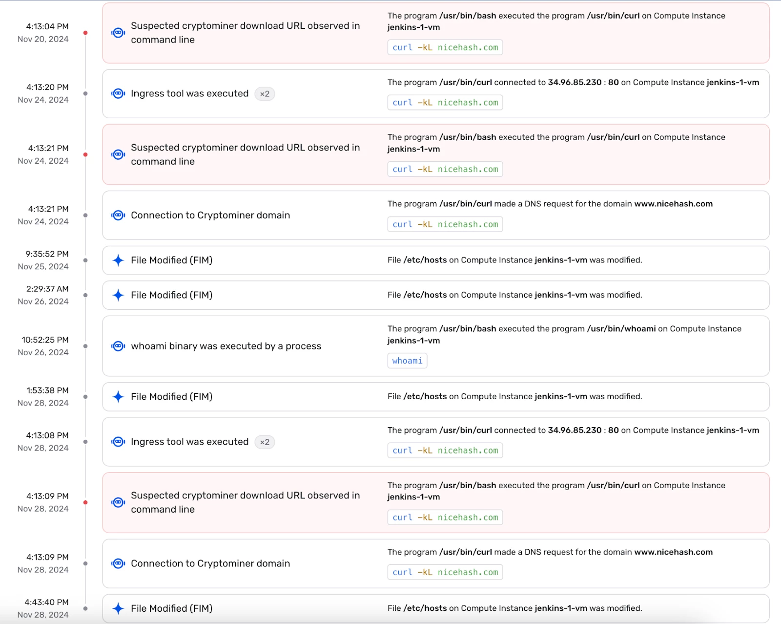
Task: Click the gray timeline dot for Nov 28 Cryptominer domain connection
Action: (x=85, y=563)
